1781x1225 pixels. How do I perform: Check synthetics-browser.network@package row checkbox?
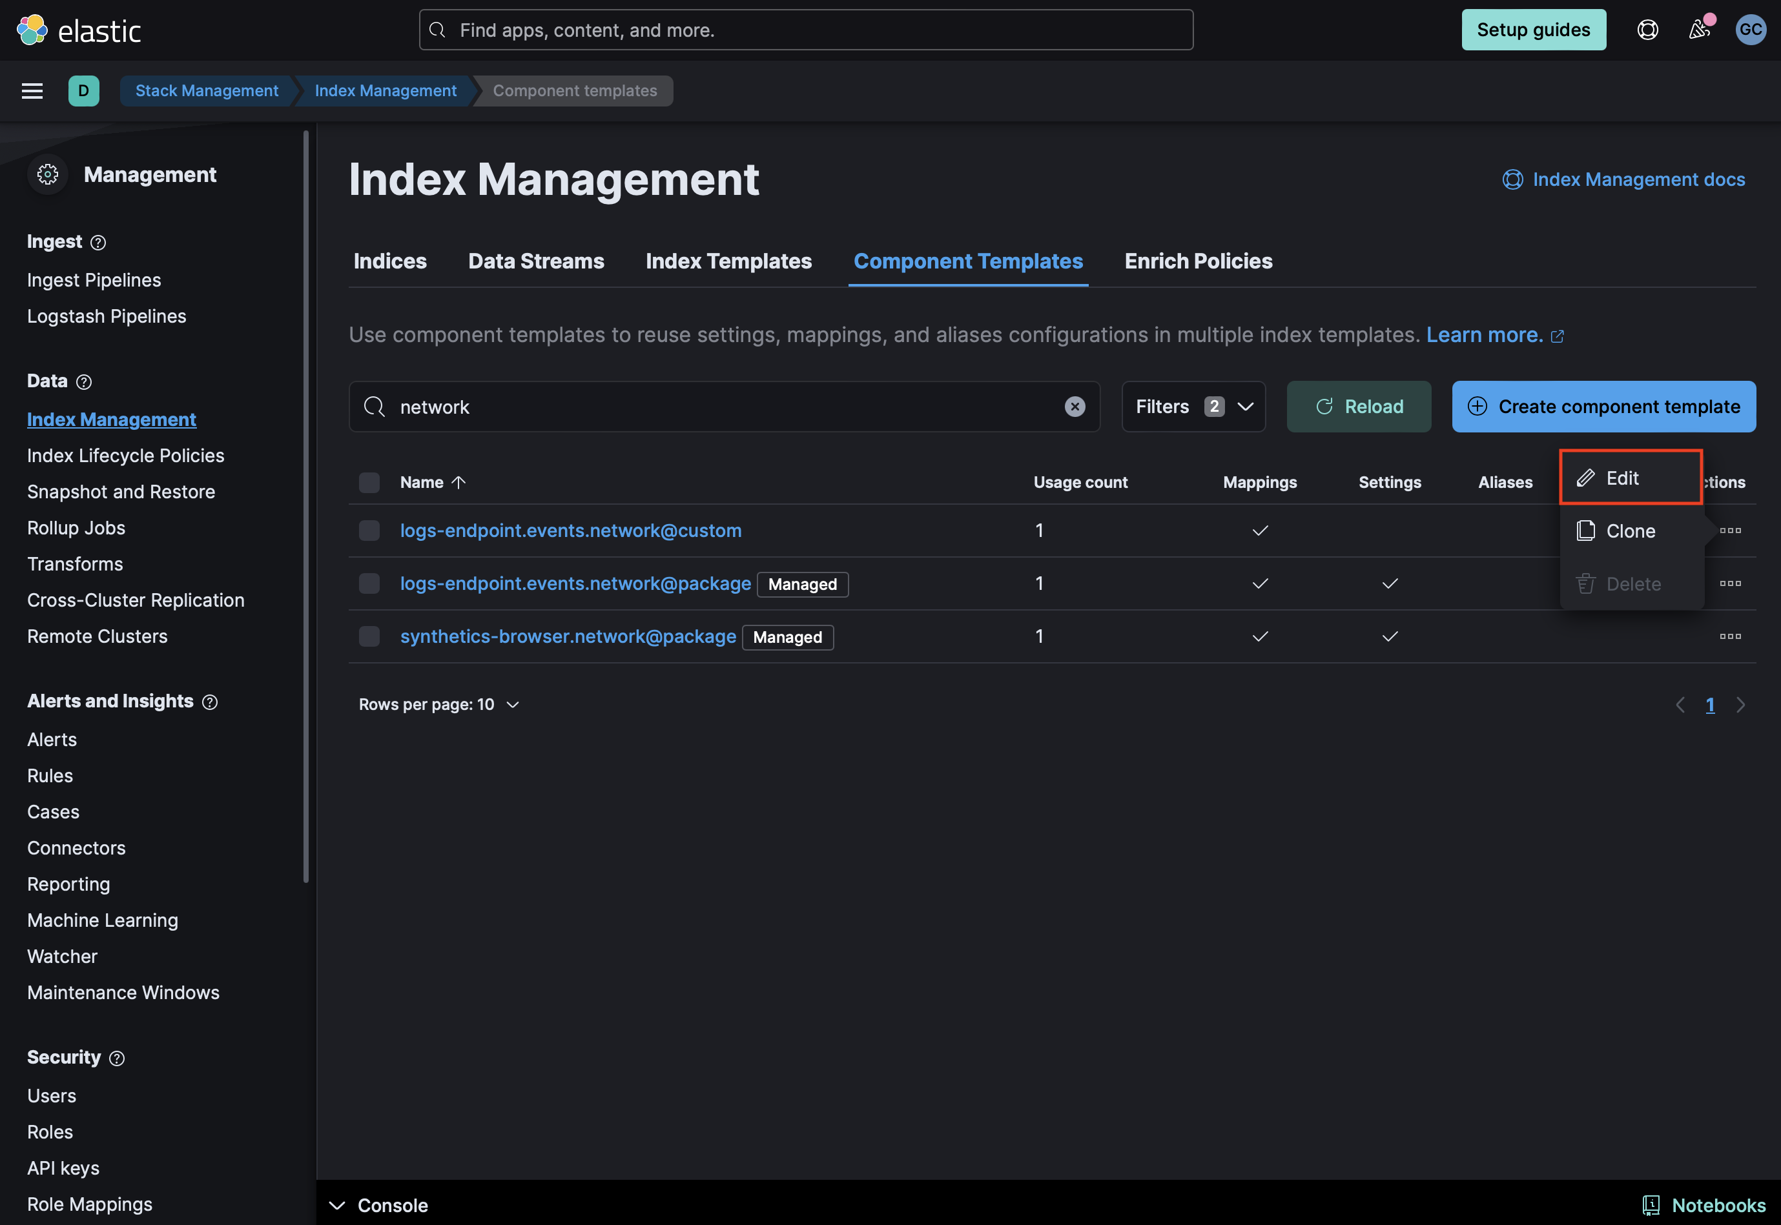pos(369,636)
